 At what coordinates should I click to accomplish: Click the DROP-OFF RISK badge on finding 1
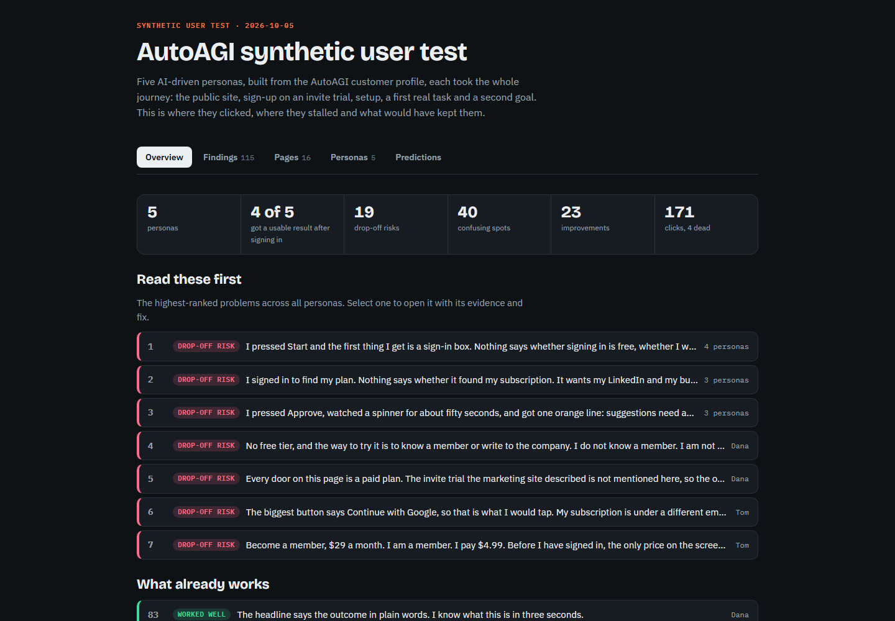[x=206, y=347]
